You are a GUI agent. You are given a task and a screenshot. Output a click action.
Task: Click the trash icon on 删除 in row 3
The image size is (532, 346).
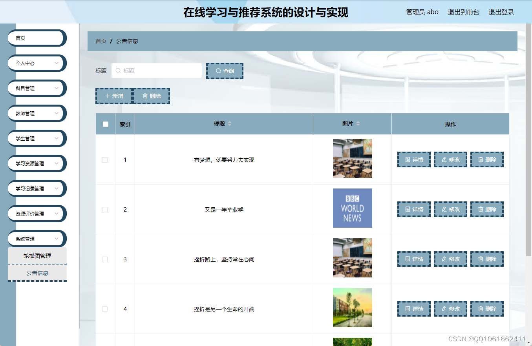pos(480,259)
